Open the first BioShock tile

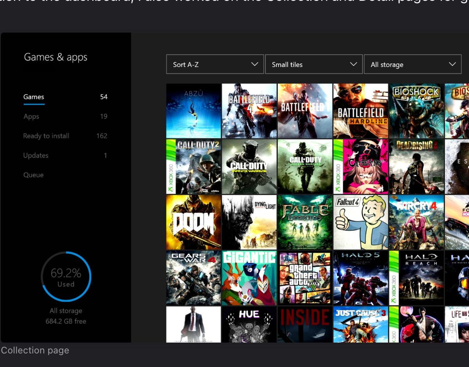coord(417,111)
